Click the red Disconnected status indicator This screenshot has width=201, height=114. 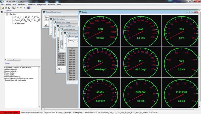(10, 112)
